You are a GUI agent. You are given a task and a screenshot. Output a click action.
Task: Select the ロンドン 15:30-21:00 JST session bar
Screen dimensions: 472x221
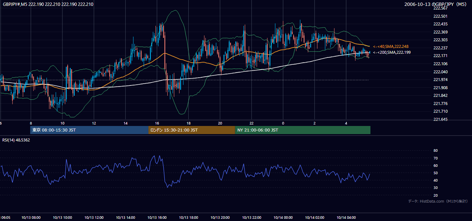tap(191, 130)
